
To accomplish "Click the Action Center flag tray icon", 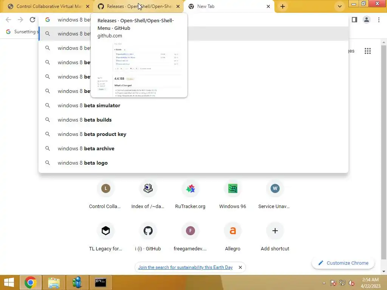I will 333,283.
